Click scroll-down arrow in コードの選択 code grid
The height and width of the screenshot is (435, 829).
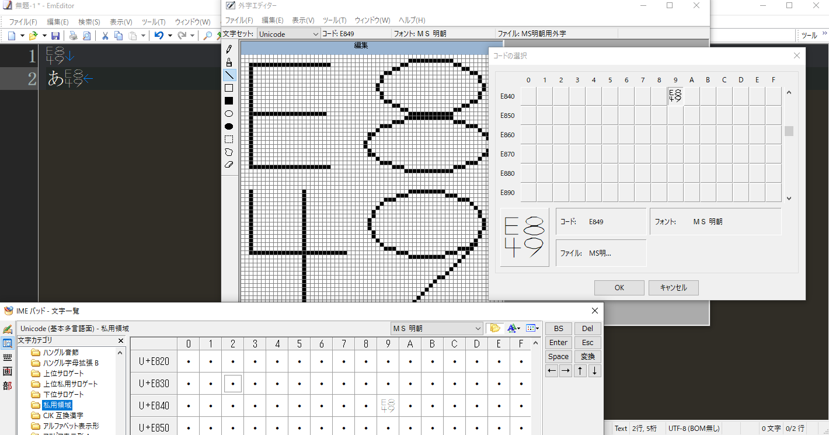click(x=789, y=198)
